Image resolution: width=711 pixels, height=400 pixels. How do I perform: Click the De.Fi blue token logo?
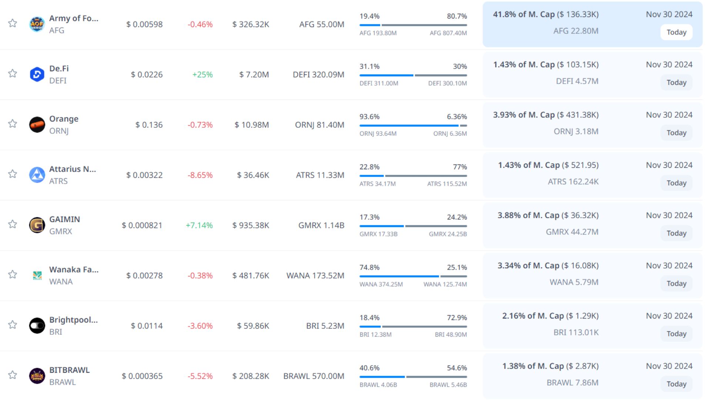pos(37,74)
